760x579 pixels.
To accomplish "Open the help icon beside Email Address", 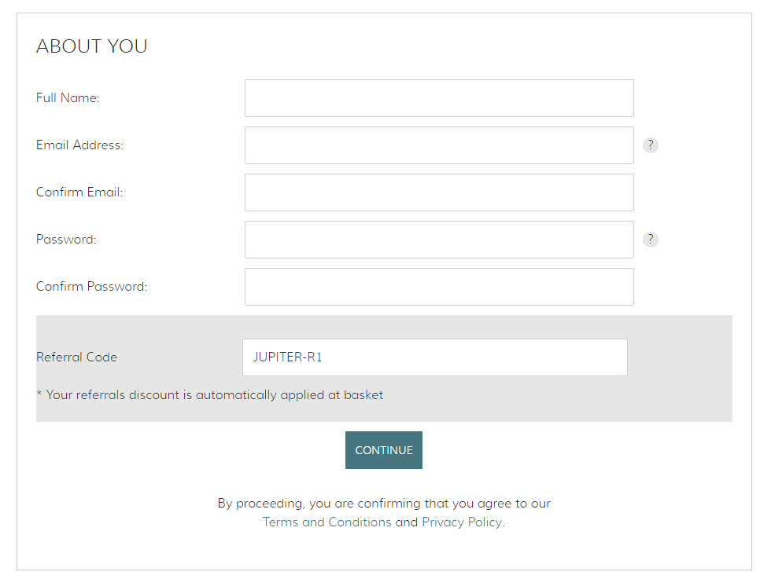I will coord(650,145).
